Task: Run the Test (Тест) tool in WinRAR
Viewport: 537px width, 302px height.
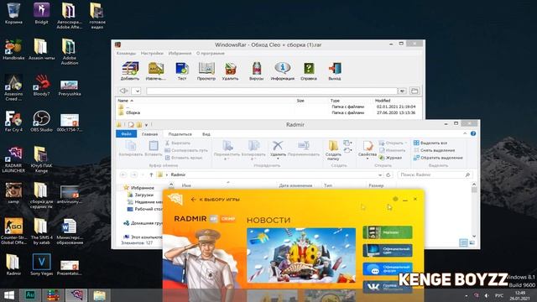Action: [x=182, y=71]
